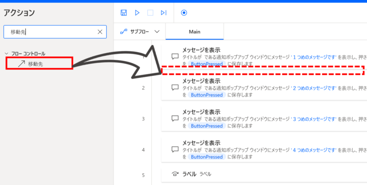Collapse the フロー コントロール group chevron

(x=6, y=54)
